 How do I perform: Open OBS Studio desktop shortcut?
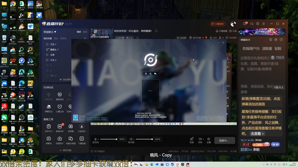(x=22, y=119)
